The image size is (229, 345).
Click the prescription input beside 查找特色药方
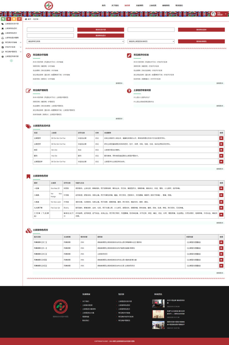click(x=50, y=35)
